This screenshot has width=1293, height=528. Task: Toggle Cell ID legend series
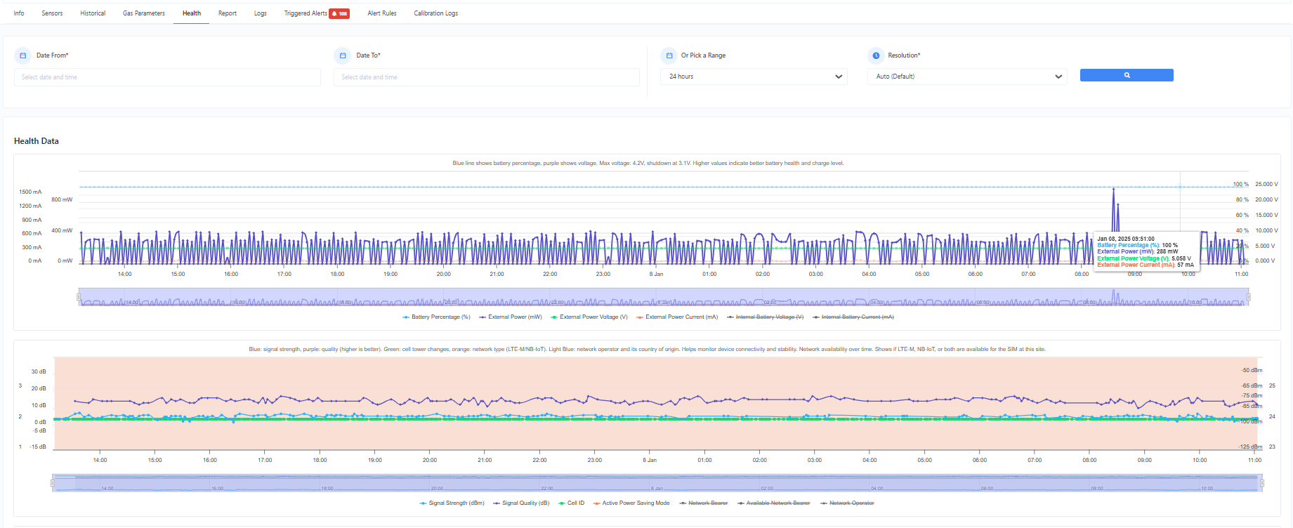point(572,503)
